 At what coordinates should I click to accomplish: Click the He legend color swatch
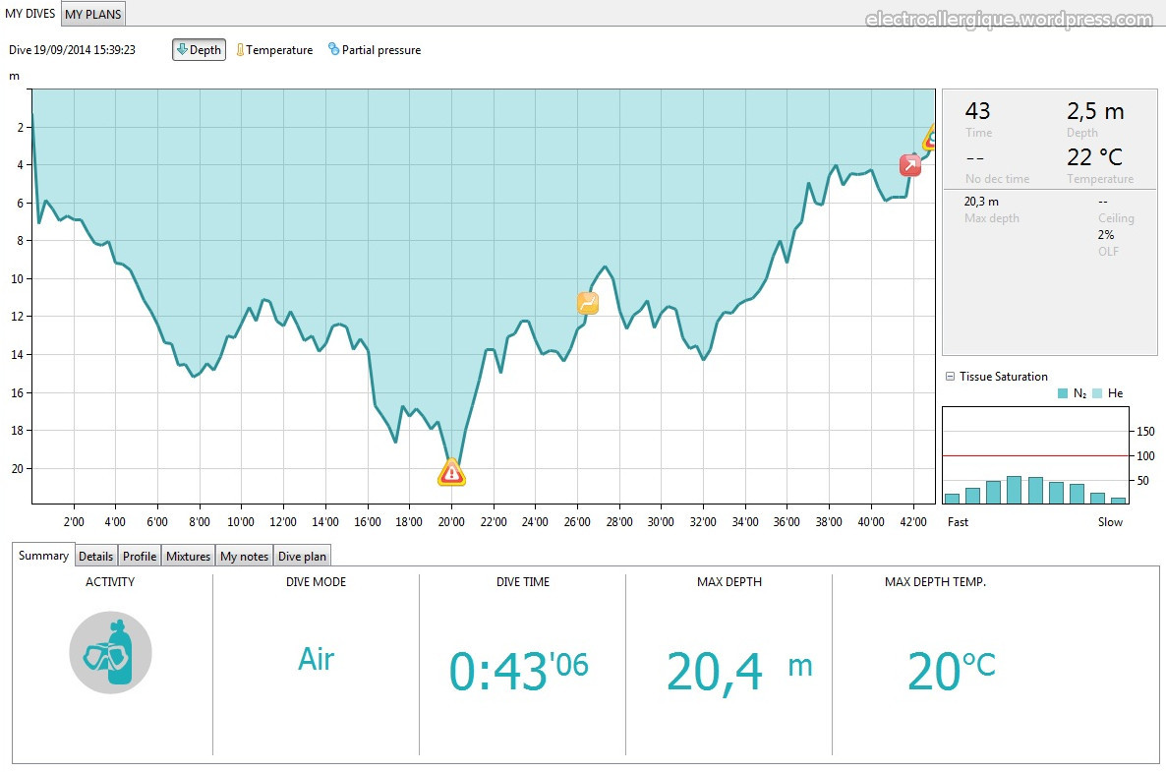[x=1097, y=393]
